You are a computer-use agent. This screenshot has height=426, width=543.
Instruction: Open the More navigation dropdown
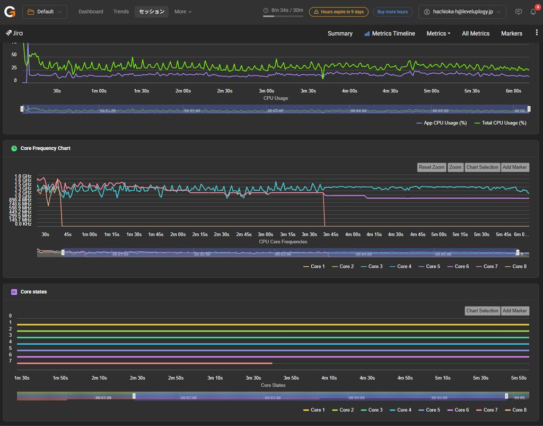pyautogui.click(x=183, y=12)
